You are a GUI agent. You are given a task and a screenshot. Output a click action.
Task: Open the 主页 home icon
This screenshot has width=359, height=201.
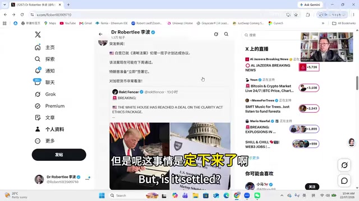(38, 47)
